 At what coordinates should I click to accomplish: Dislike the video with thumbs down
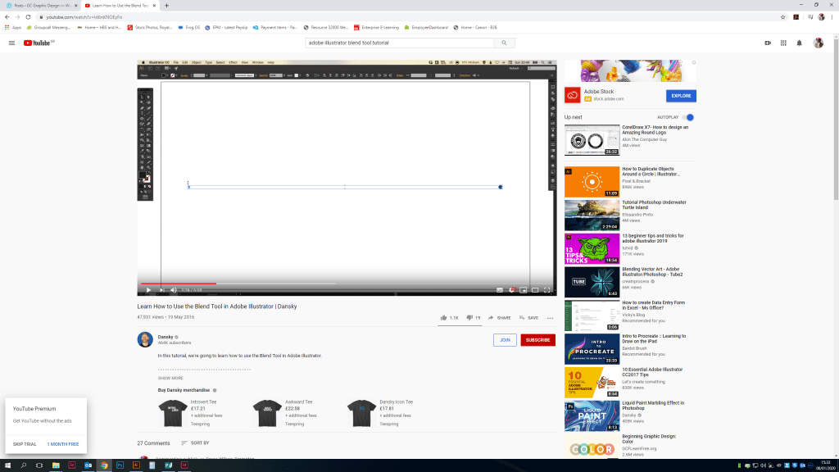(x=469, y=317)
